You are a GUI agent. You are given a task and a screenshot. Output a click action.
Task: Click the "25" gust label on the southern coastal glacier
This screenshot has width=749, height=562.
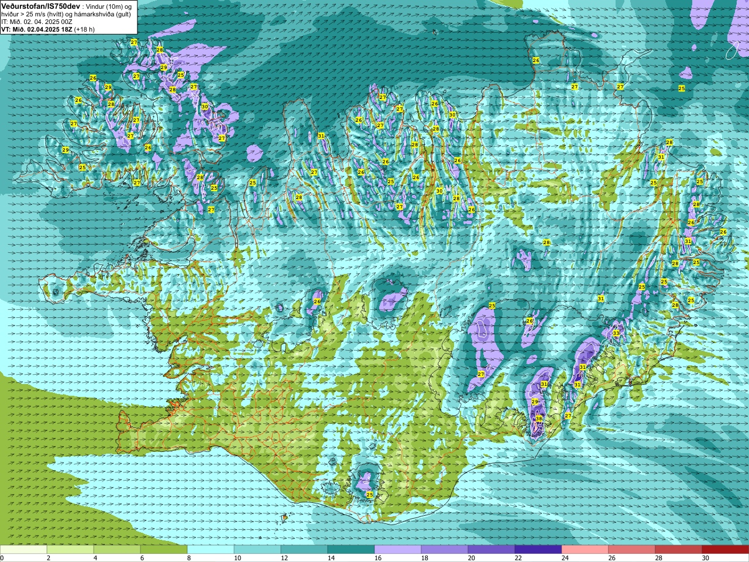(x=369, y=495)
